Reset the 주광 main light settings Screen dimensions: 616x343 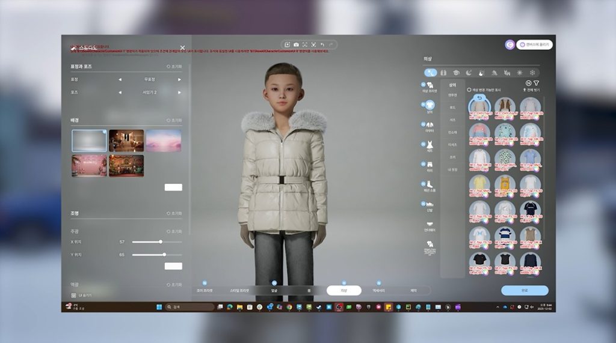[174, 231]
